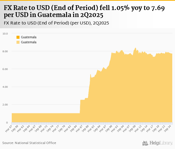Click the subtitle ending with 2Q2025

(56, 23)
